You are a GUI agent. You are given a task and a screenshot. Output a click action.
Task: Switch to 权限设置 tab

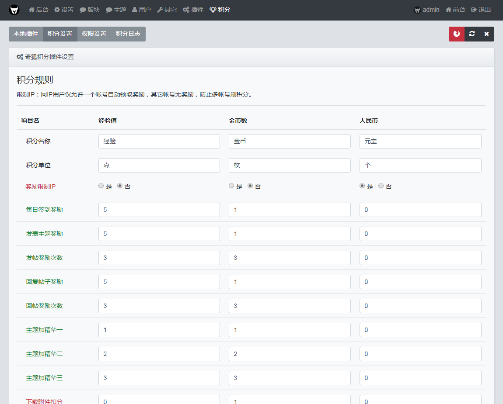click(x=94, y=34)
